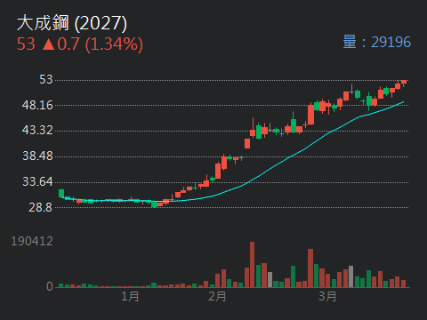Click the 28.8 price axis label
The width and height of the screenshot is (427, 320).
click(x=41, y=207)
